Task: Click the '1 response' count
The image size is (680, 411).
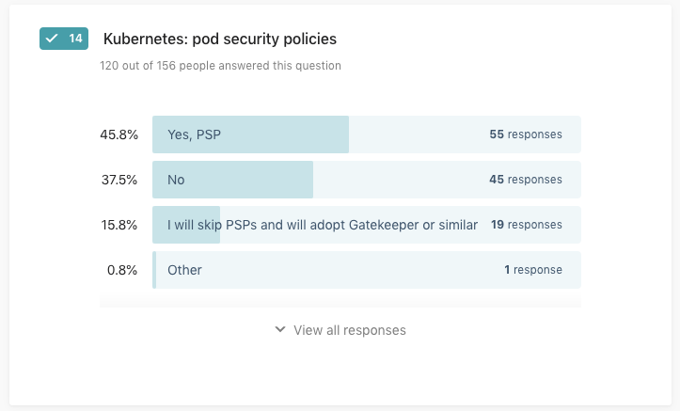Action: 532,270
